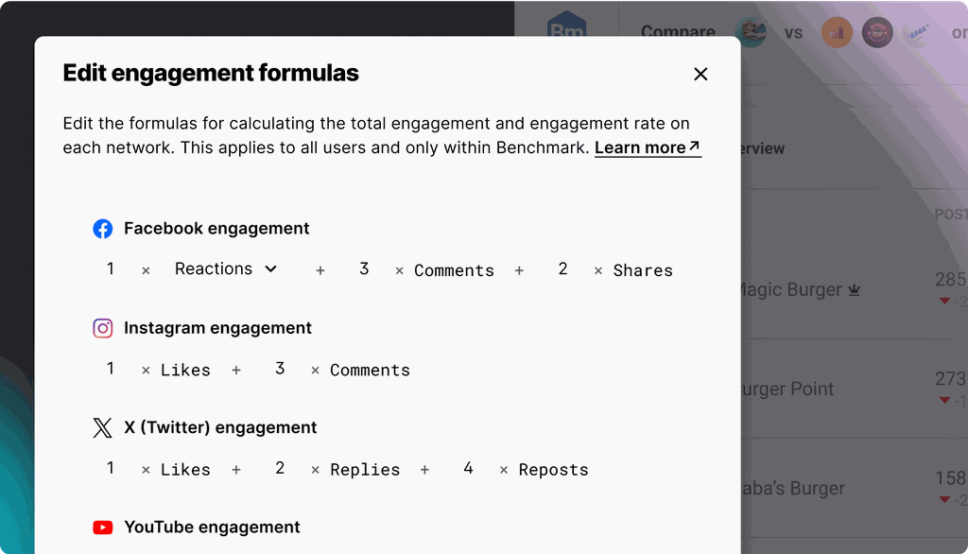
Task: Close the Edit engagement formulas dialog
Action: [x=700, y=74]
